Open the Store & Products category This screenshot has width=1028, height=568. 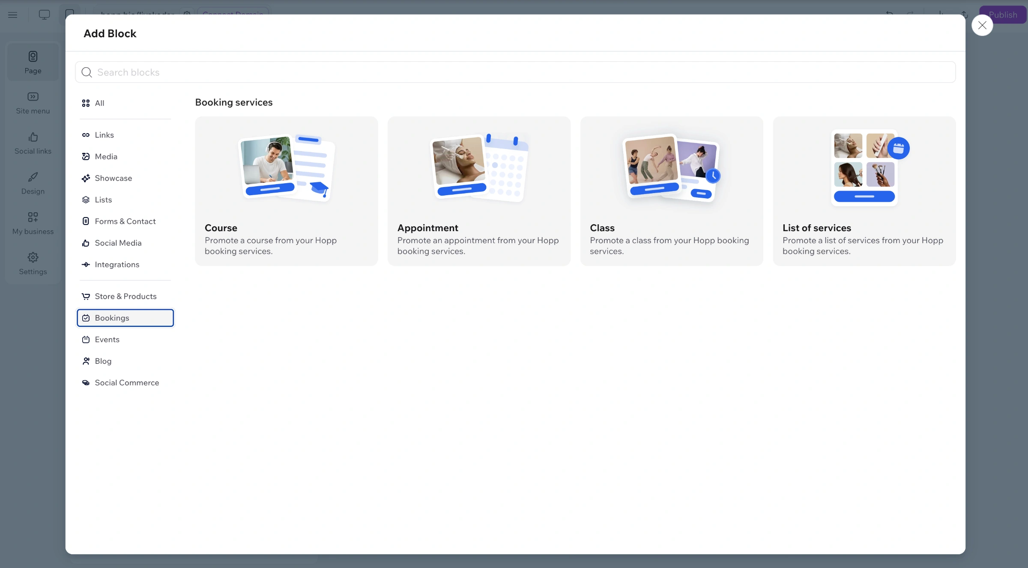point(125,296)
